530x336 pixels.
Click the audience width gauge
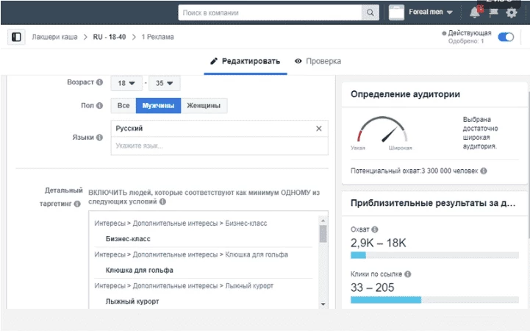(382, 130)
